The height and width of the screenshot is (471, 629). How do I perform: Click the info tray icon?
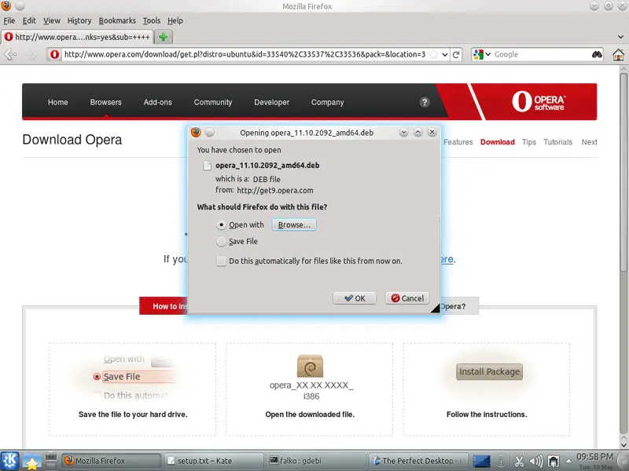pyautogui.click(x=501, y=462)
